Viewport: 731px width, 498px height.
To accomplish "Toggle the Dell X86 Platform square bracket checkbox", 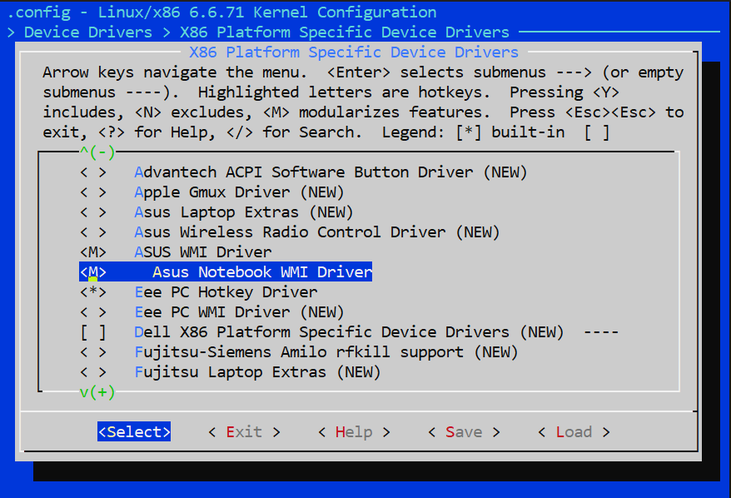I will tap(93, 332).
